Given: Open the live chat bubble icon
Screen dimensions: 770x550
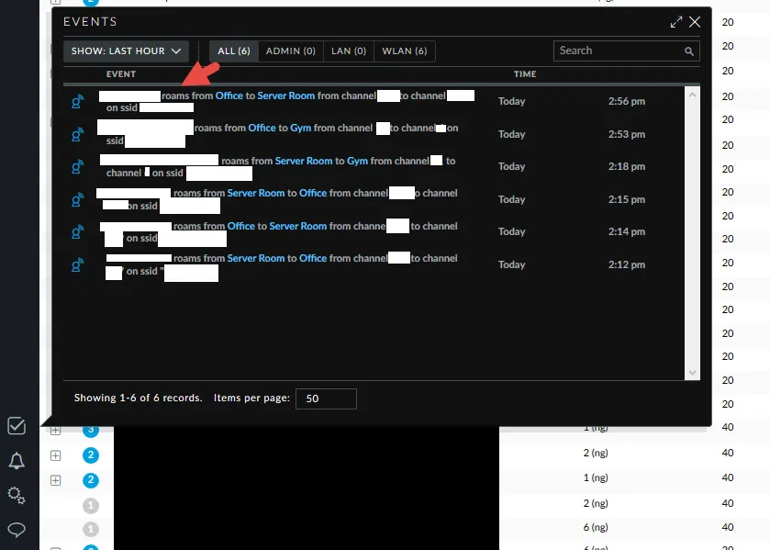Looking at the screenshot, I should pos(17,529).
